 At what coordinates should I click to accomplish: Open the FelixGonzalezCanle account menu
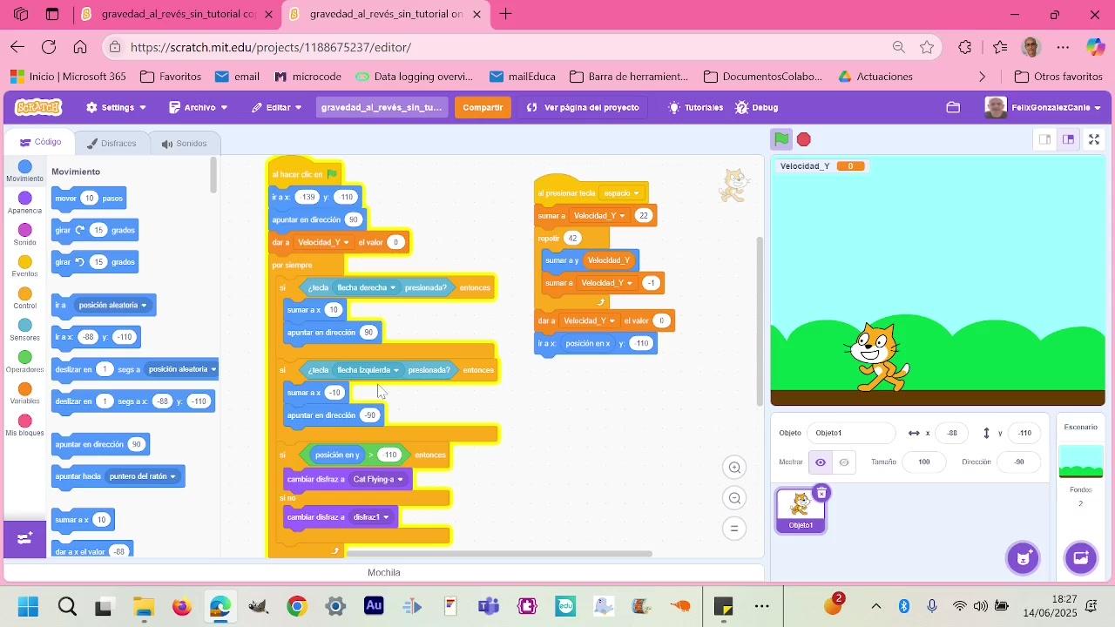click(x=1043, y=107)
